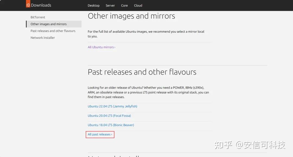Select Core in the top navigation
Image resolution: width=293 pixels, height=157 pixels.
125,6
